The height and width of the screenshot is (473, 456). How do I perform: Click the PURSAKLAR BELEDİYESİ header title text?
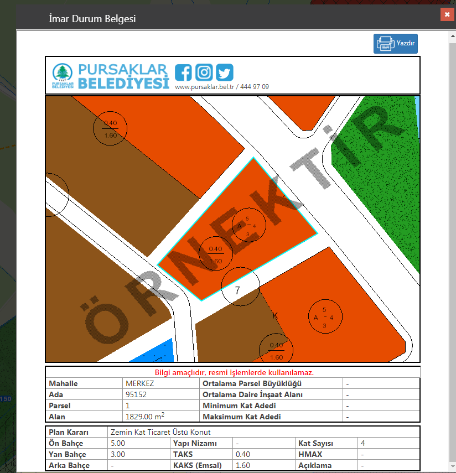coord(123,76)
